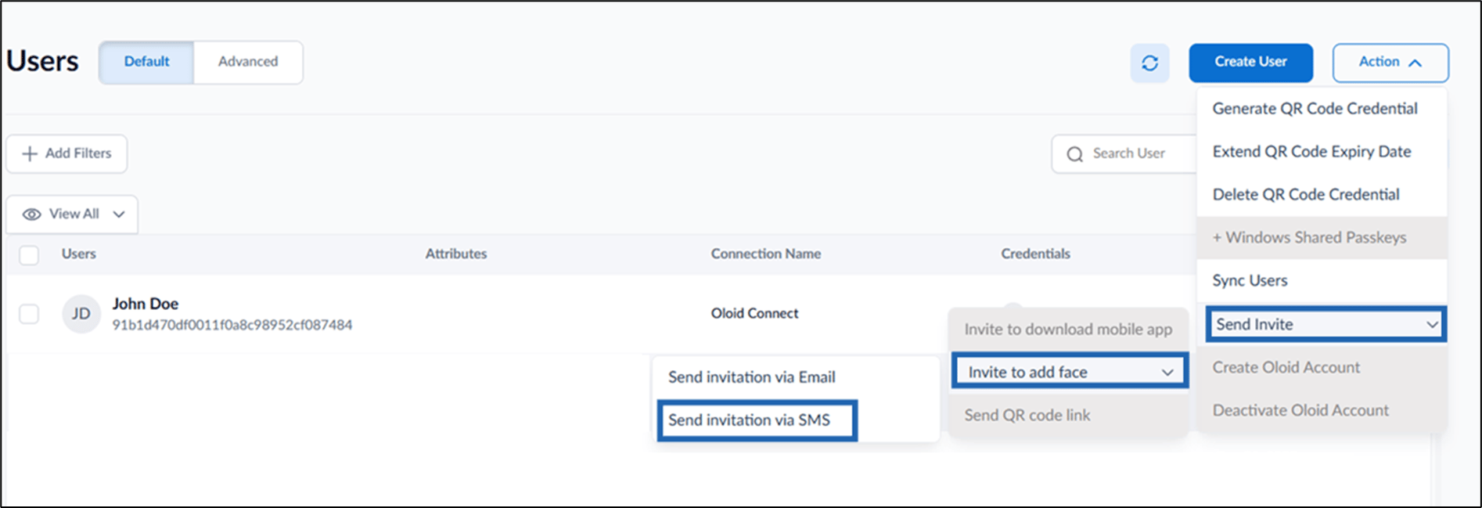Click the Create User button
Image resolution: width=1482 pixels, height=508 pixels.
[1250, 63]
